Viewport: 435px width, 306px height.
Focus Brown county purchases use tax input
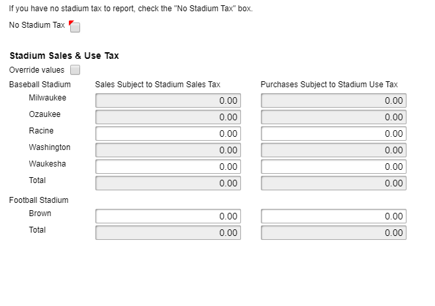click(x=333, y=216)
